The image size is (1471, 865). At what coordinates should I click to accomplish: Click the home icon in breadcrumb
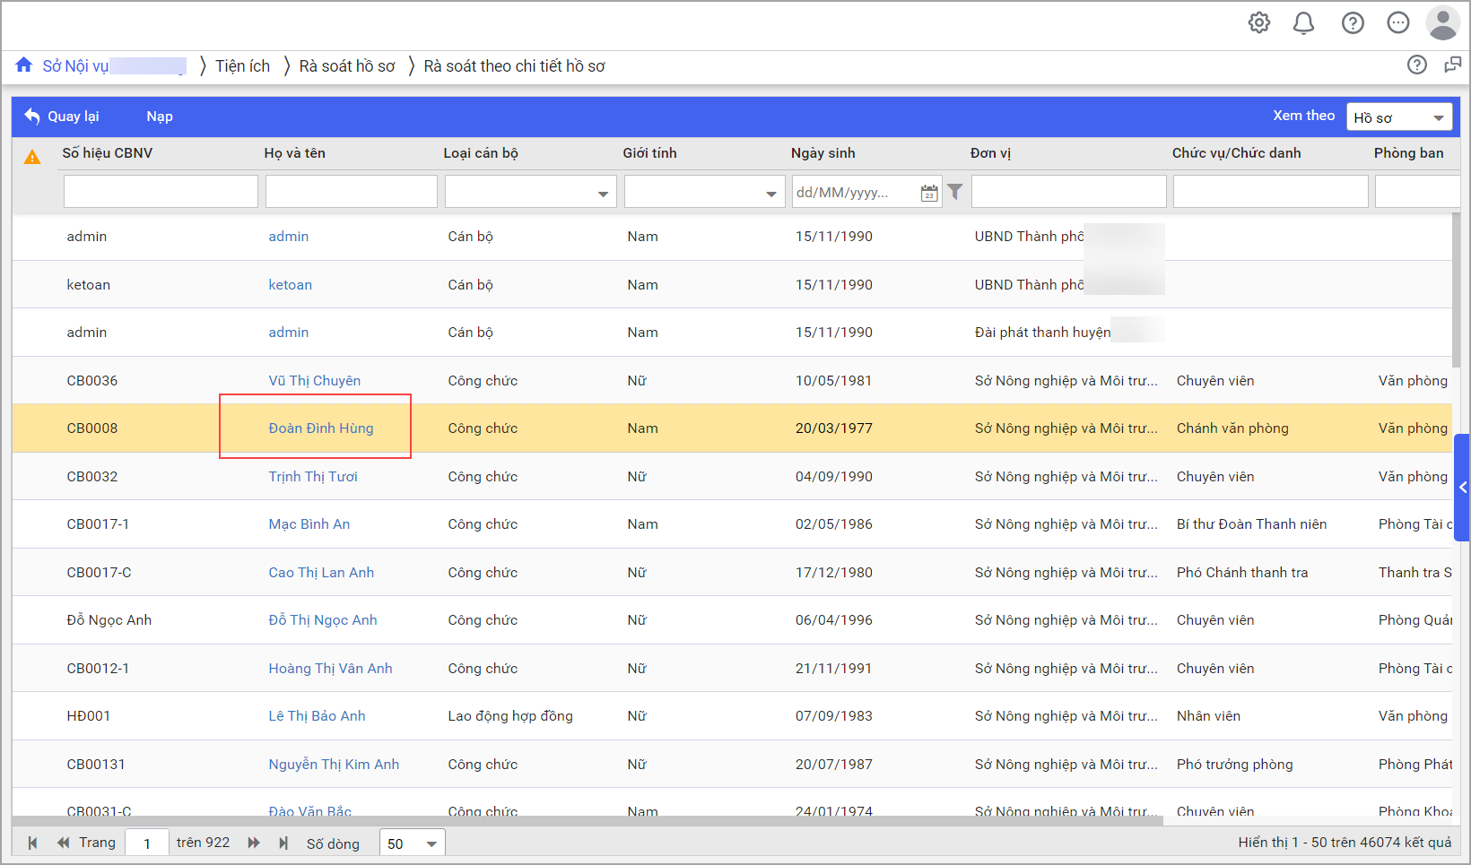[x=24, y=65]
